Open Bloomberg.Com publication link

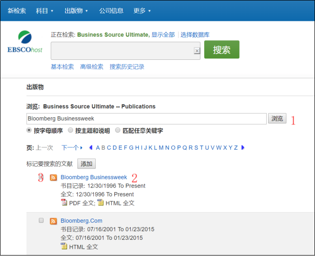[x=81, y=221]
